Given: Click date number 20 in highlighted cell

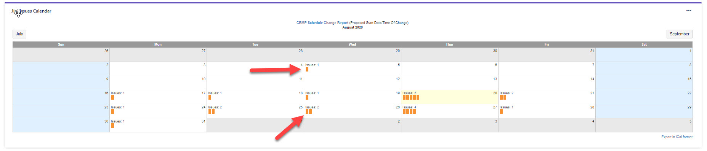Looking at the screenshot, I should pyautogui.click(x=495, y=93).
